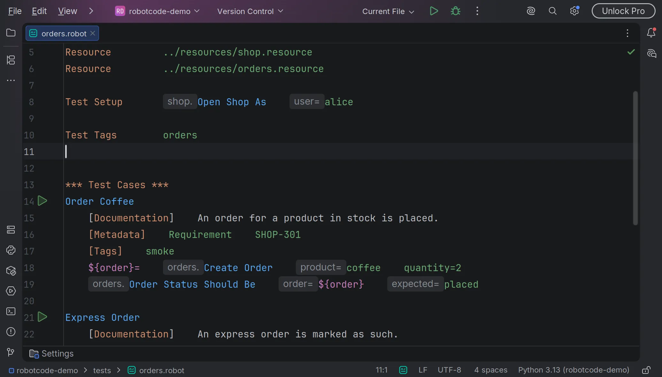662x377 pixels.
Task: Click the tests breadcrumb in navigation bar
Action: point(102,370)
